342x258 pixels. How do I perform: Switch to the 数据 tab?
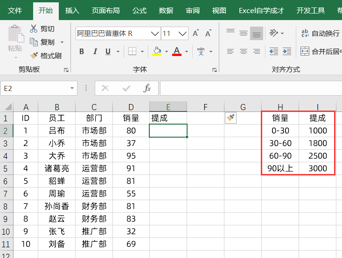point(166,10)
